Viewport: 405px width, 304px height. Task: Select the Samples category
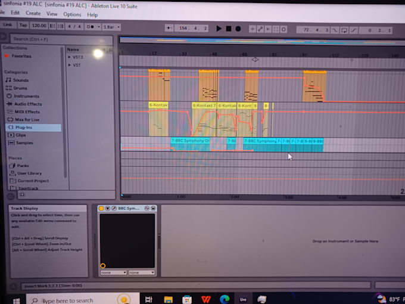(24, 142)
